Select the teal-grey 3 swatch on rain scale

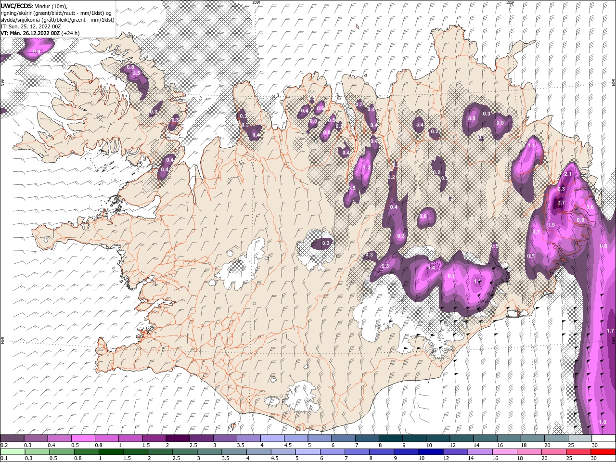tap(209, 452)
